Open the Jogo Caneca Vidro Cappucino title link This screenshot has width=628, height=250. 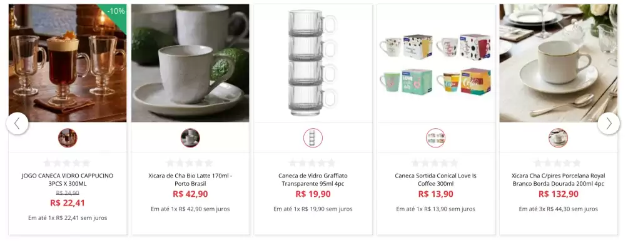tap(68, 180)
